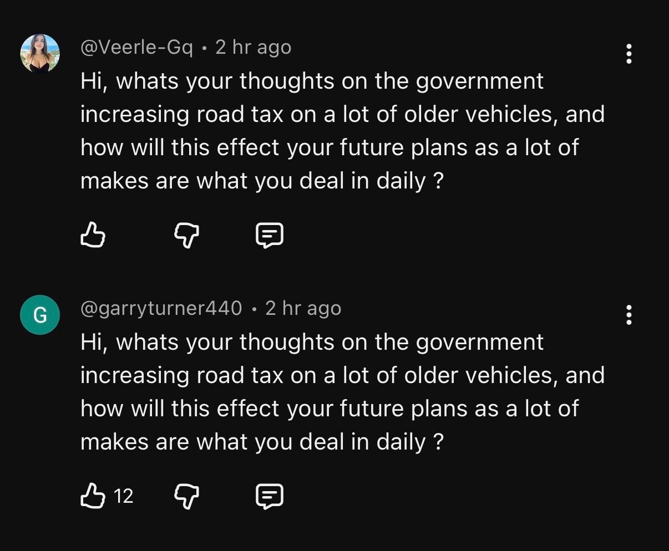Reply to @garryturner440's comment
Image resolution: width=669 pixels, height=551 pixels.
pos(270,496)
